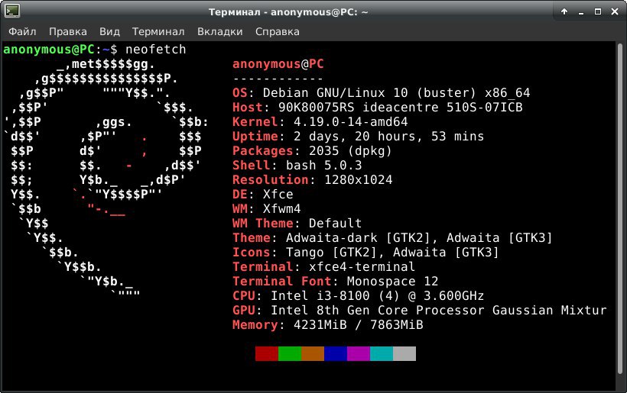627x393 pixels.
Task: Click the WM value 'Xfwm4'
Action: tap(282, 208)
